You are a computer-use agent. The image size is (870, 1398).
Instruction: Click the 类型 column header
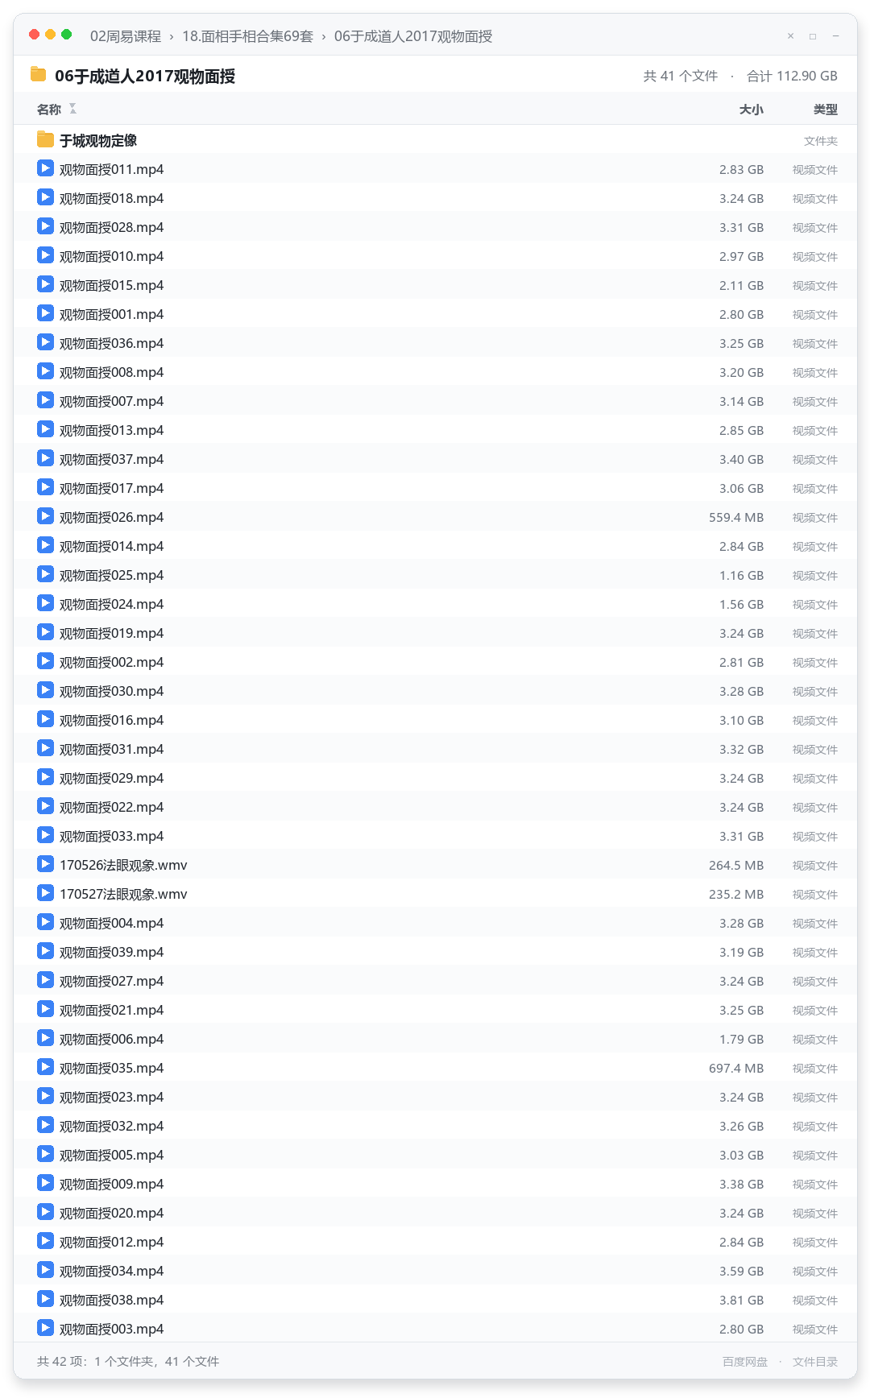point(826,110)
